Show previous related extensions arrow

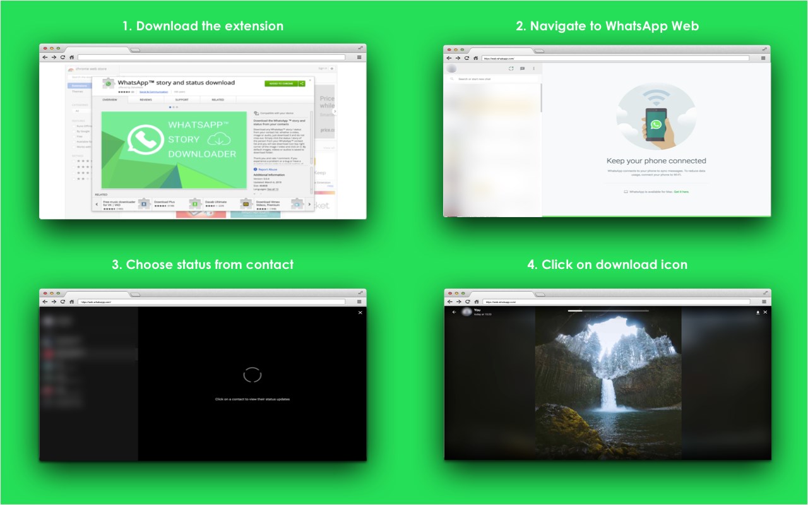(97, 204)
